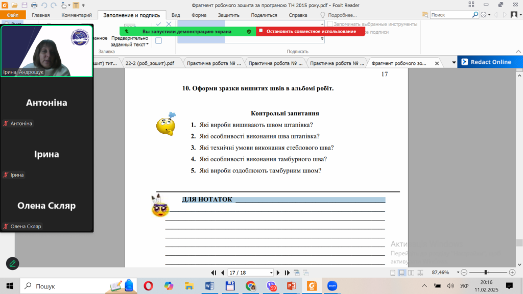Open Windows Start menu

tap(10, 286)
